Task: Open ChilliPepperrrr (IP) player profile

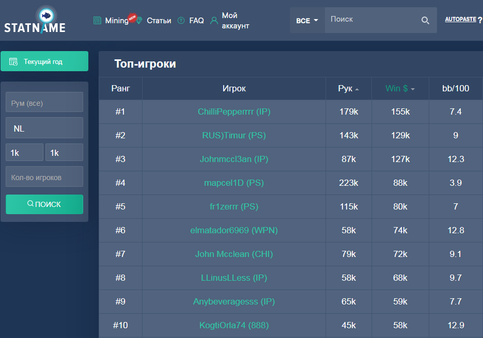Action: pos(233,112)
